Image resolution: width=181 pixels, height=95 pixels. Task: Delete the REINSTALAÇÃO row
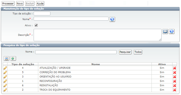175,85
